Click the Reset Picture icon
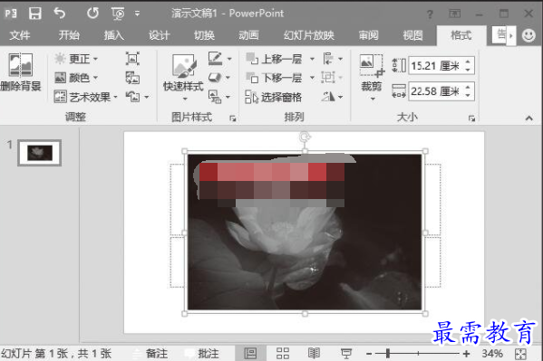The width and height of the screenshot is (543, 361). (x=132, y=97)
